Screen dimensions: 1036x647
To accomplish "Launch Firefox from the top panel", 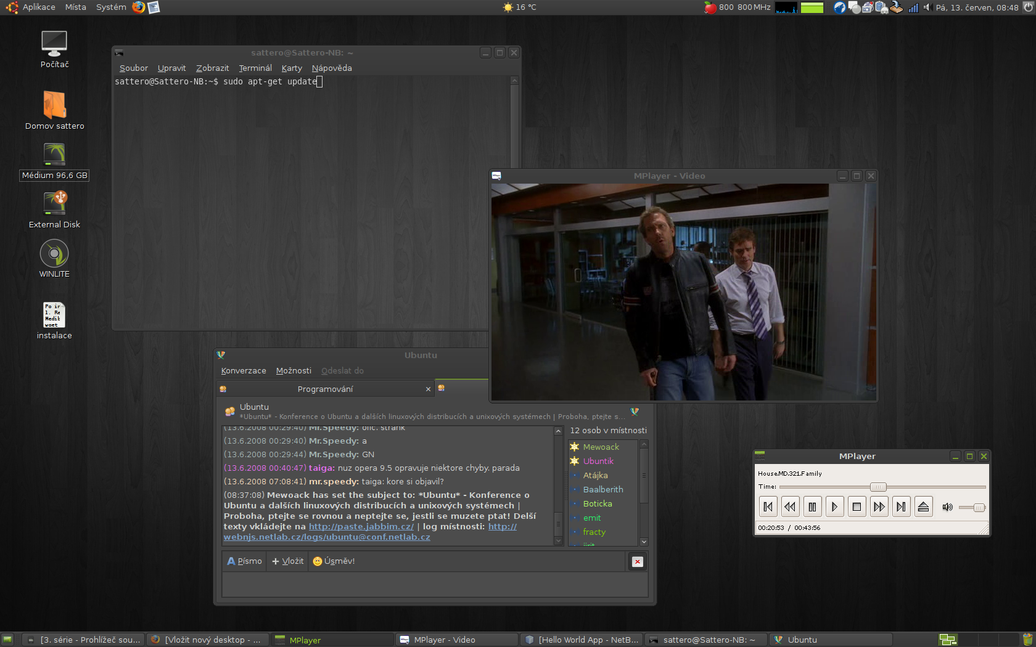I will [139, 7].
